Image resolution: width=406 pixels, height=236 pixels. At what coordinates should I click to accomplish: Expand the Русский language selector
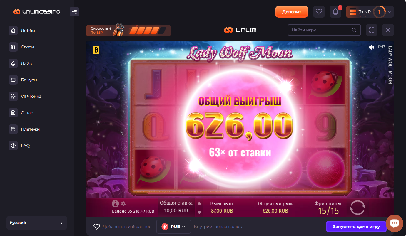point(37,223)
